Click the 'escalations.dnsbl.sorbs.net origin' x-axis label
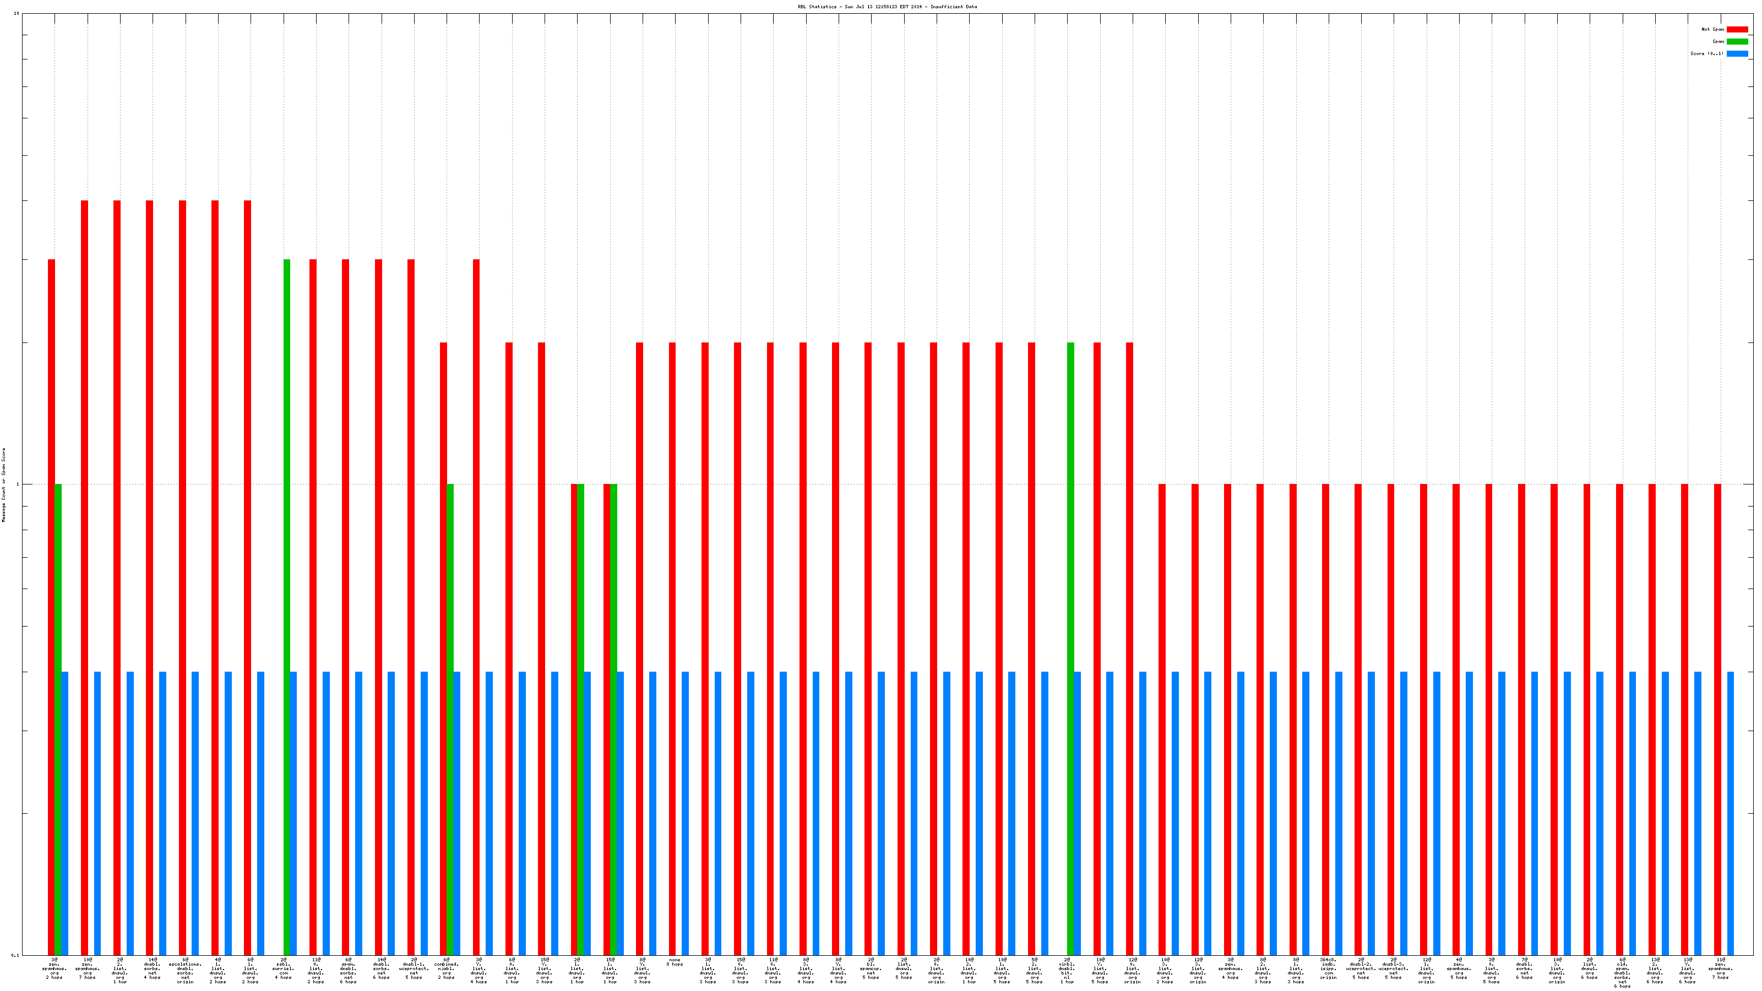The image size is (1762, 991). (186, 972)
